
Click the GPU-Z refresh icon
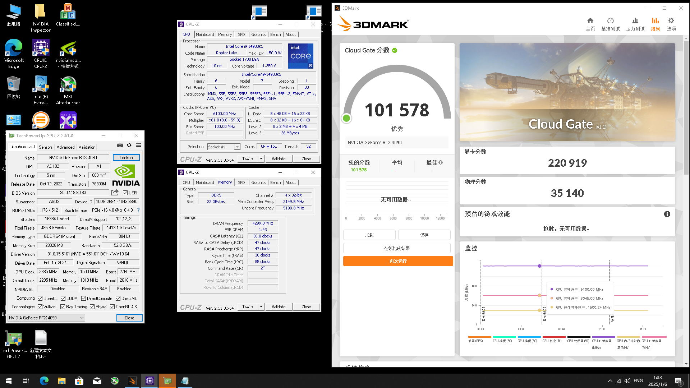coord(129,145)
